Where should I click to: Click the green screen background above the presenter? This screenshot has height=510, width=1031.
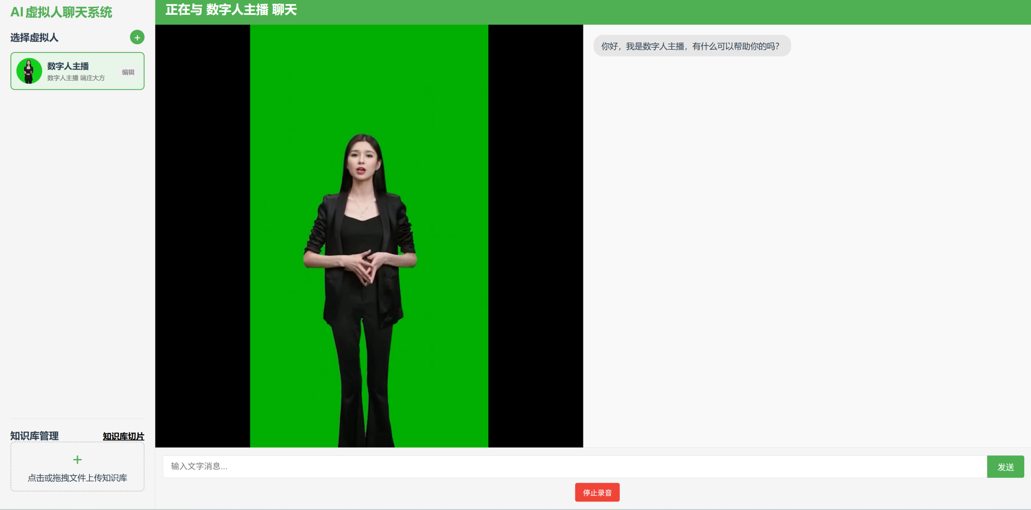coord(369,76)
